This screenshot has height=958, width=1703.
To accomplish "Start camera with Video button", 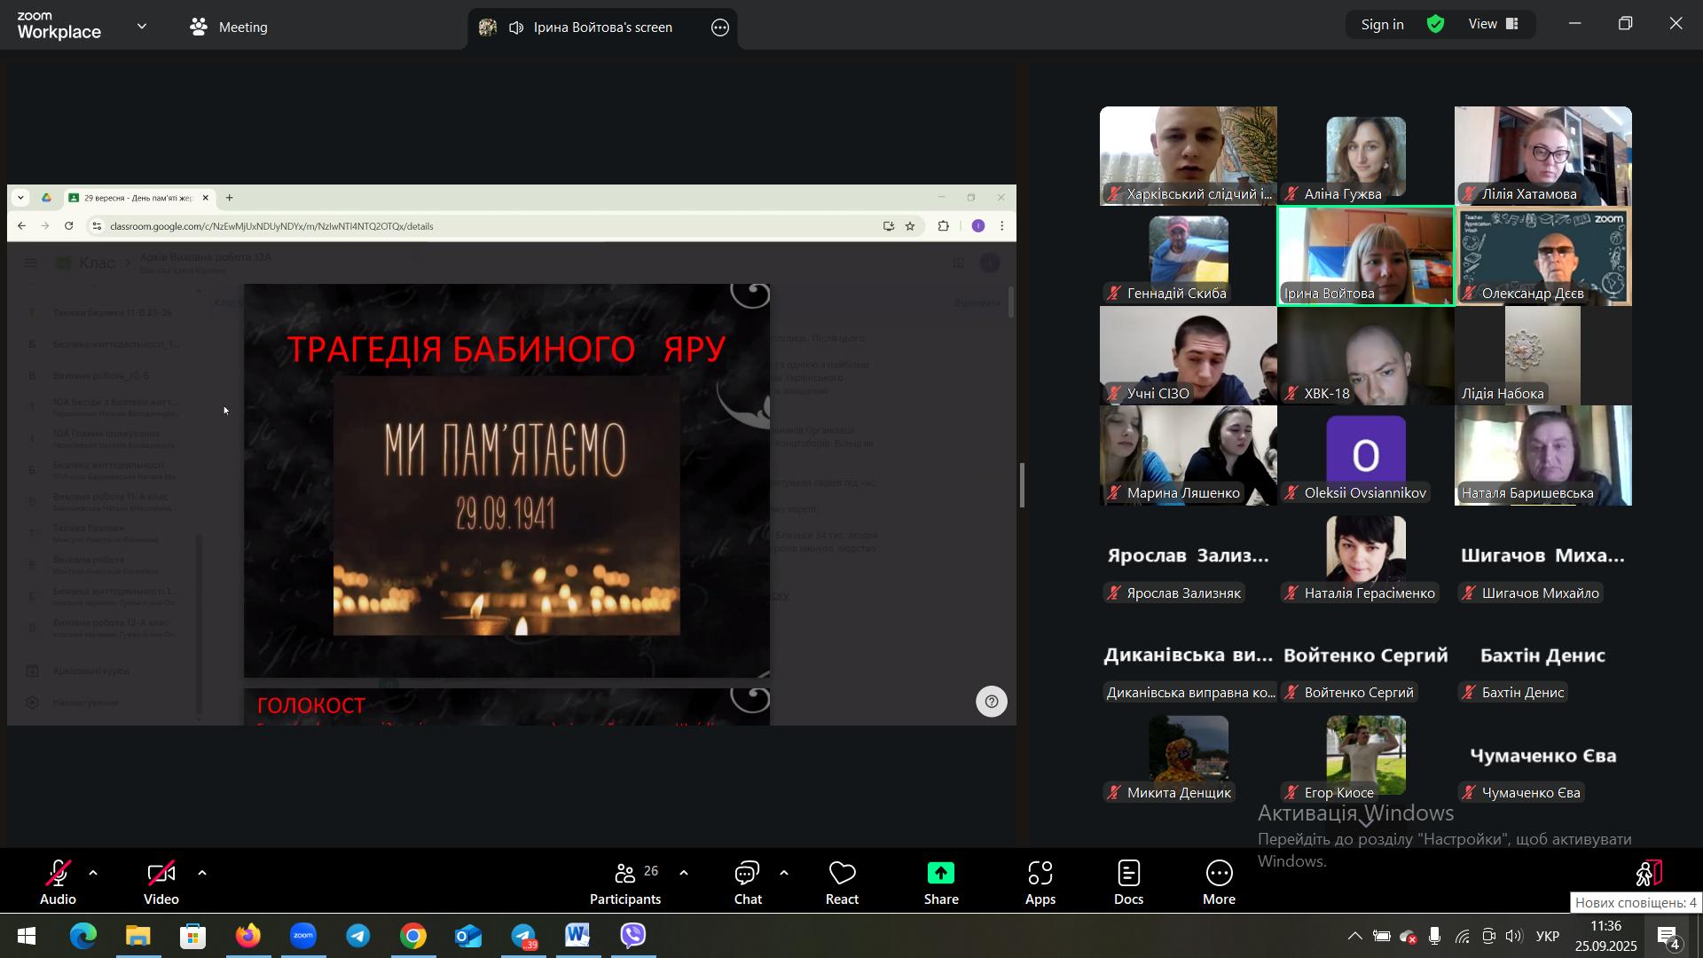I will coord(161,883).
